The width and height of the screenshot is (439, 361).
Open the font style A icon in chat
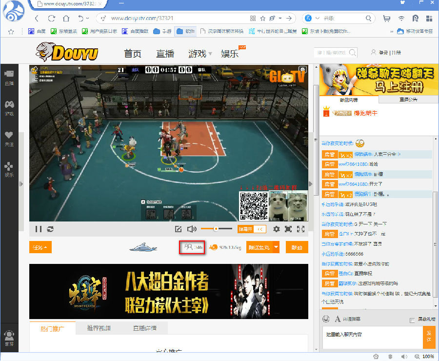tap(338, 319)
